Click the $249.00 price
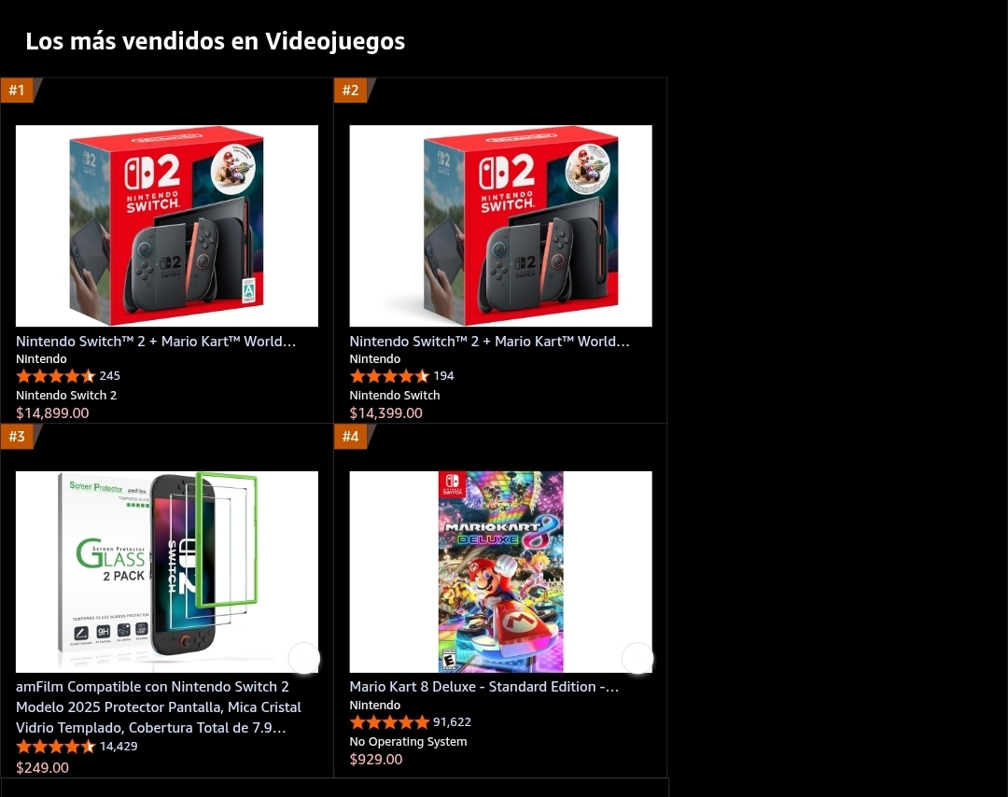Screen dimensions: 1008x797 [x=42, y=767]
